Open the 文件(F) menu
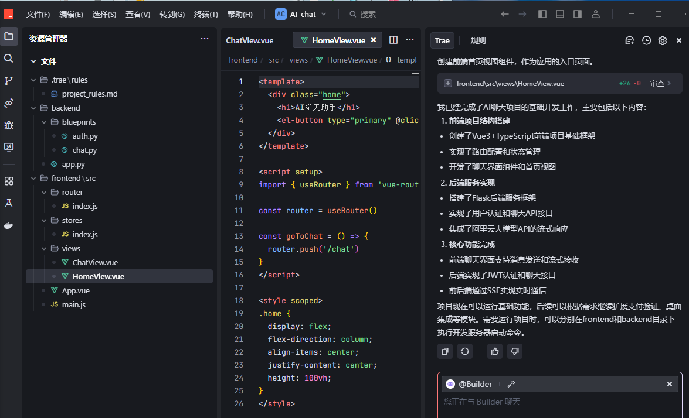689x418 pixels. [x=38, y=14]
